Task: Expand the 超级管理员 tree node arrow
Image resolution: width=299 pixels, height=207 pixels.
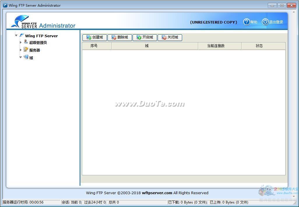Action: click(21, 42)
